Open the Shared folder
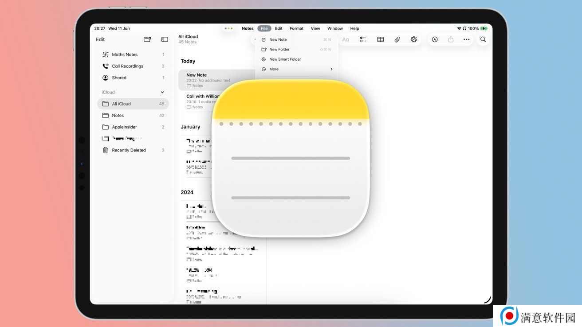Viewport: 582px width, 327px height. 133,78
